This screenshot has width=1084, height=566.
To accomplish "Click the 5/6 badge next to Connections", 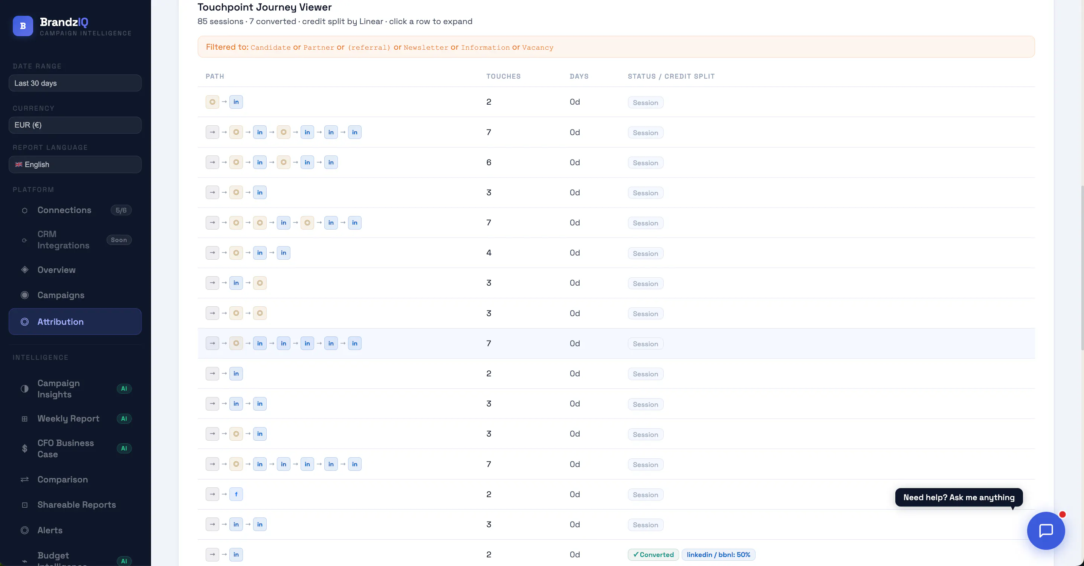I will tap(121, 210).
